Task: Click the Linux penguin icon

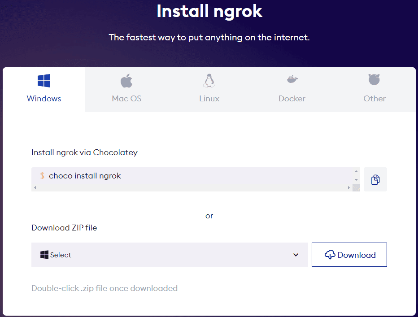Action: click(209, 81)
